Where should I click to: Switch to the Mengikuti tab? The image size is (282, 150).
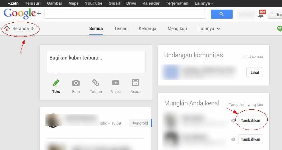[x=177, y=29]
